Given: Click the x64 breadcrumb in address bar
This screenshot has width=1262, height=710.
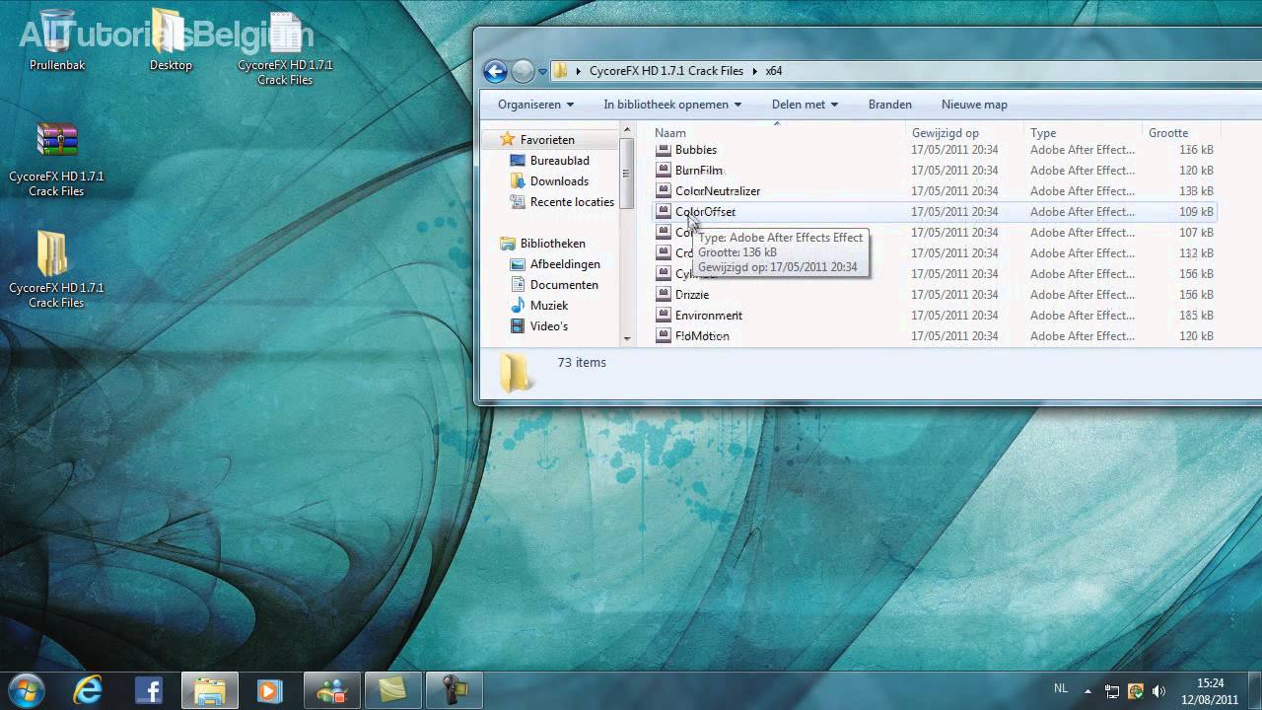Looking at the screenshot, I should click(x=774, y=71).
